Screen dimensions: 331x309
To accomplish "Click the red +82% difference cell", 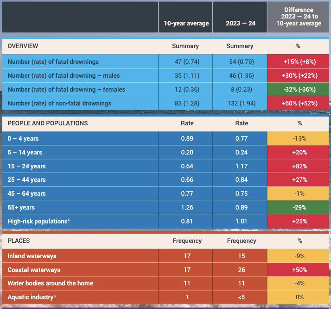I will pos(299,166).
